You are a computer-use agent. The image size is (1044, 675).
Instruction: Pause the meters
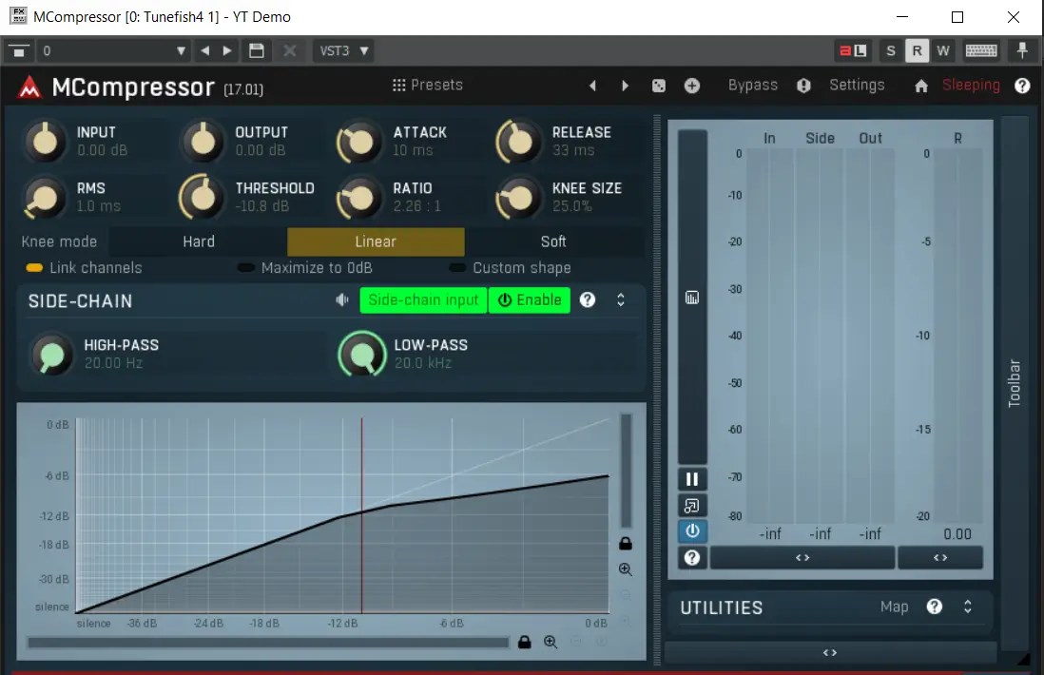(692, 479)
